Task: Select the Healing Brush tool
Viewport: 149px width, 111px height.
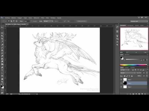Action: (2, 45)
